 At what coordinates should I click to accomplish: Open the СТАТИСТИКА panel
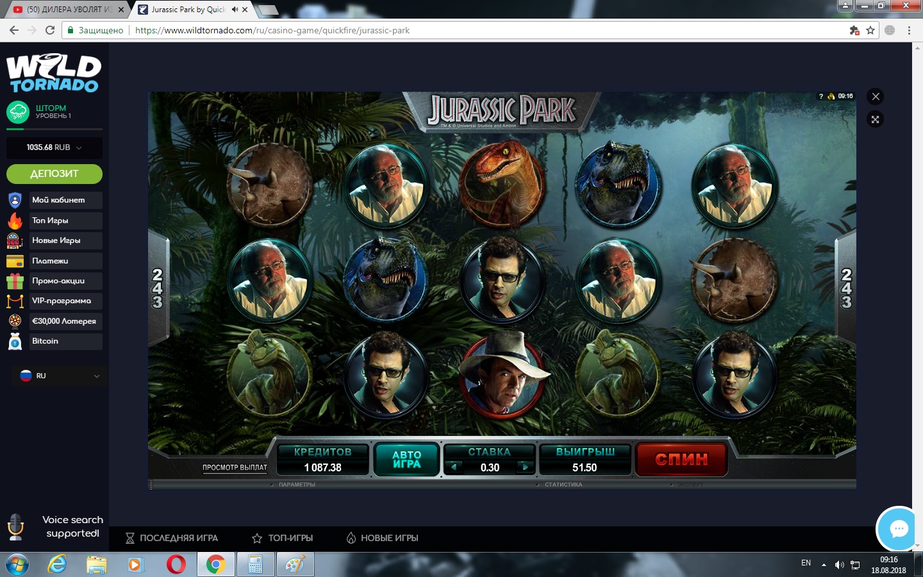563,485
